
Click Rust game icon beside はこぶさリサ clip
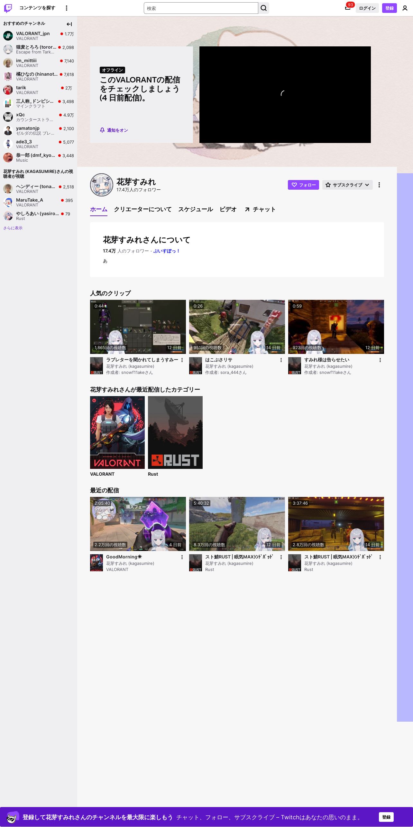tap(196, 366)
